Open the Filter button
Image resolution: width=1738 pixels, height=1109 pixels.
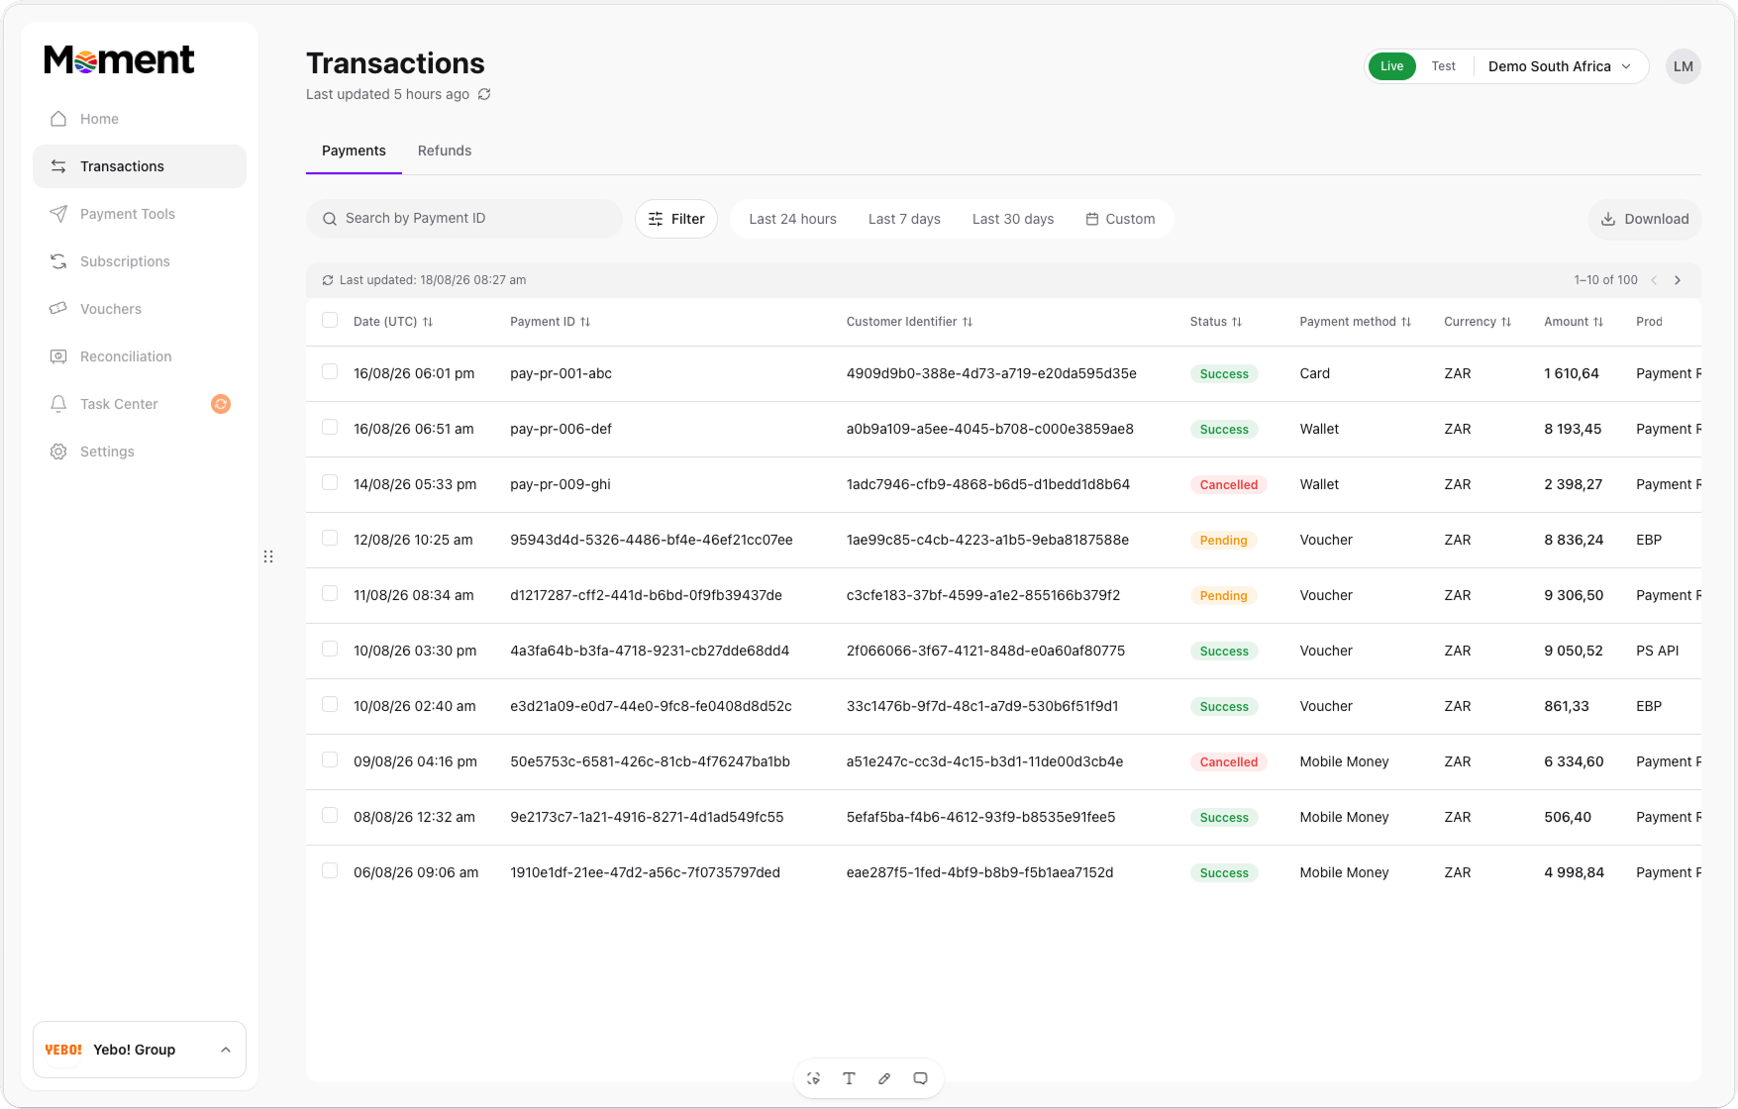point(676,219)
